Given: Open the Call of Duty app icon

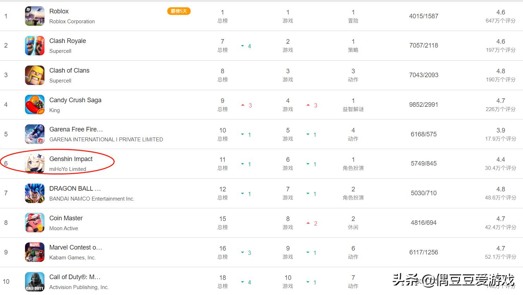Looking at the screenshot, I should coord(35,282).
